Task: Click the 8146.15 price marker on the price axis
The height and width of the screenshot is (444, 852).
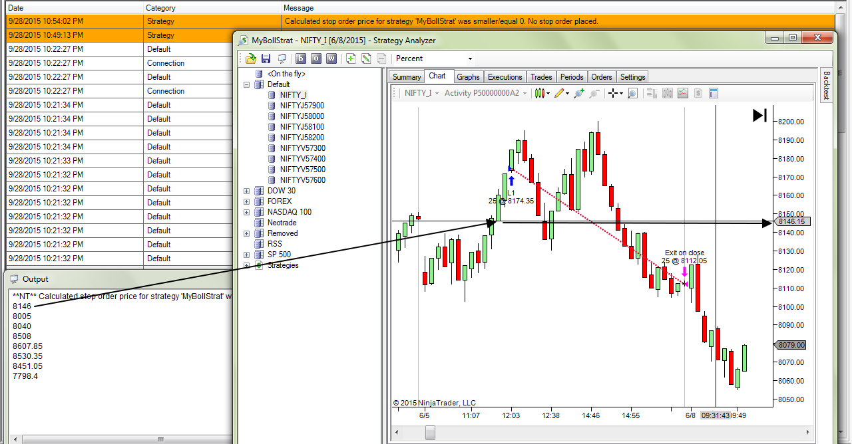Action: point(792,222)
